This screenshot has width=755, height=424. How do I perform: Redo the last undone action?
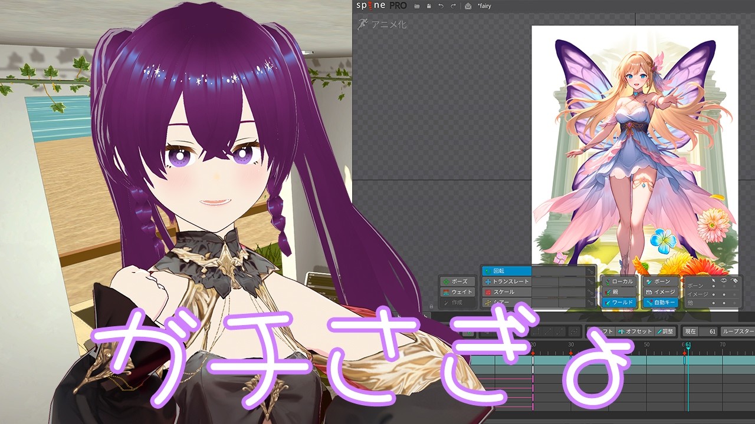453,6
